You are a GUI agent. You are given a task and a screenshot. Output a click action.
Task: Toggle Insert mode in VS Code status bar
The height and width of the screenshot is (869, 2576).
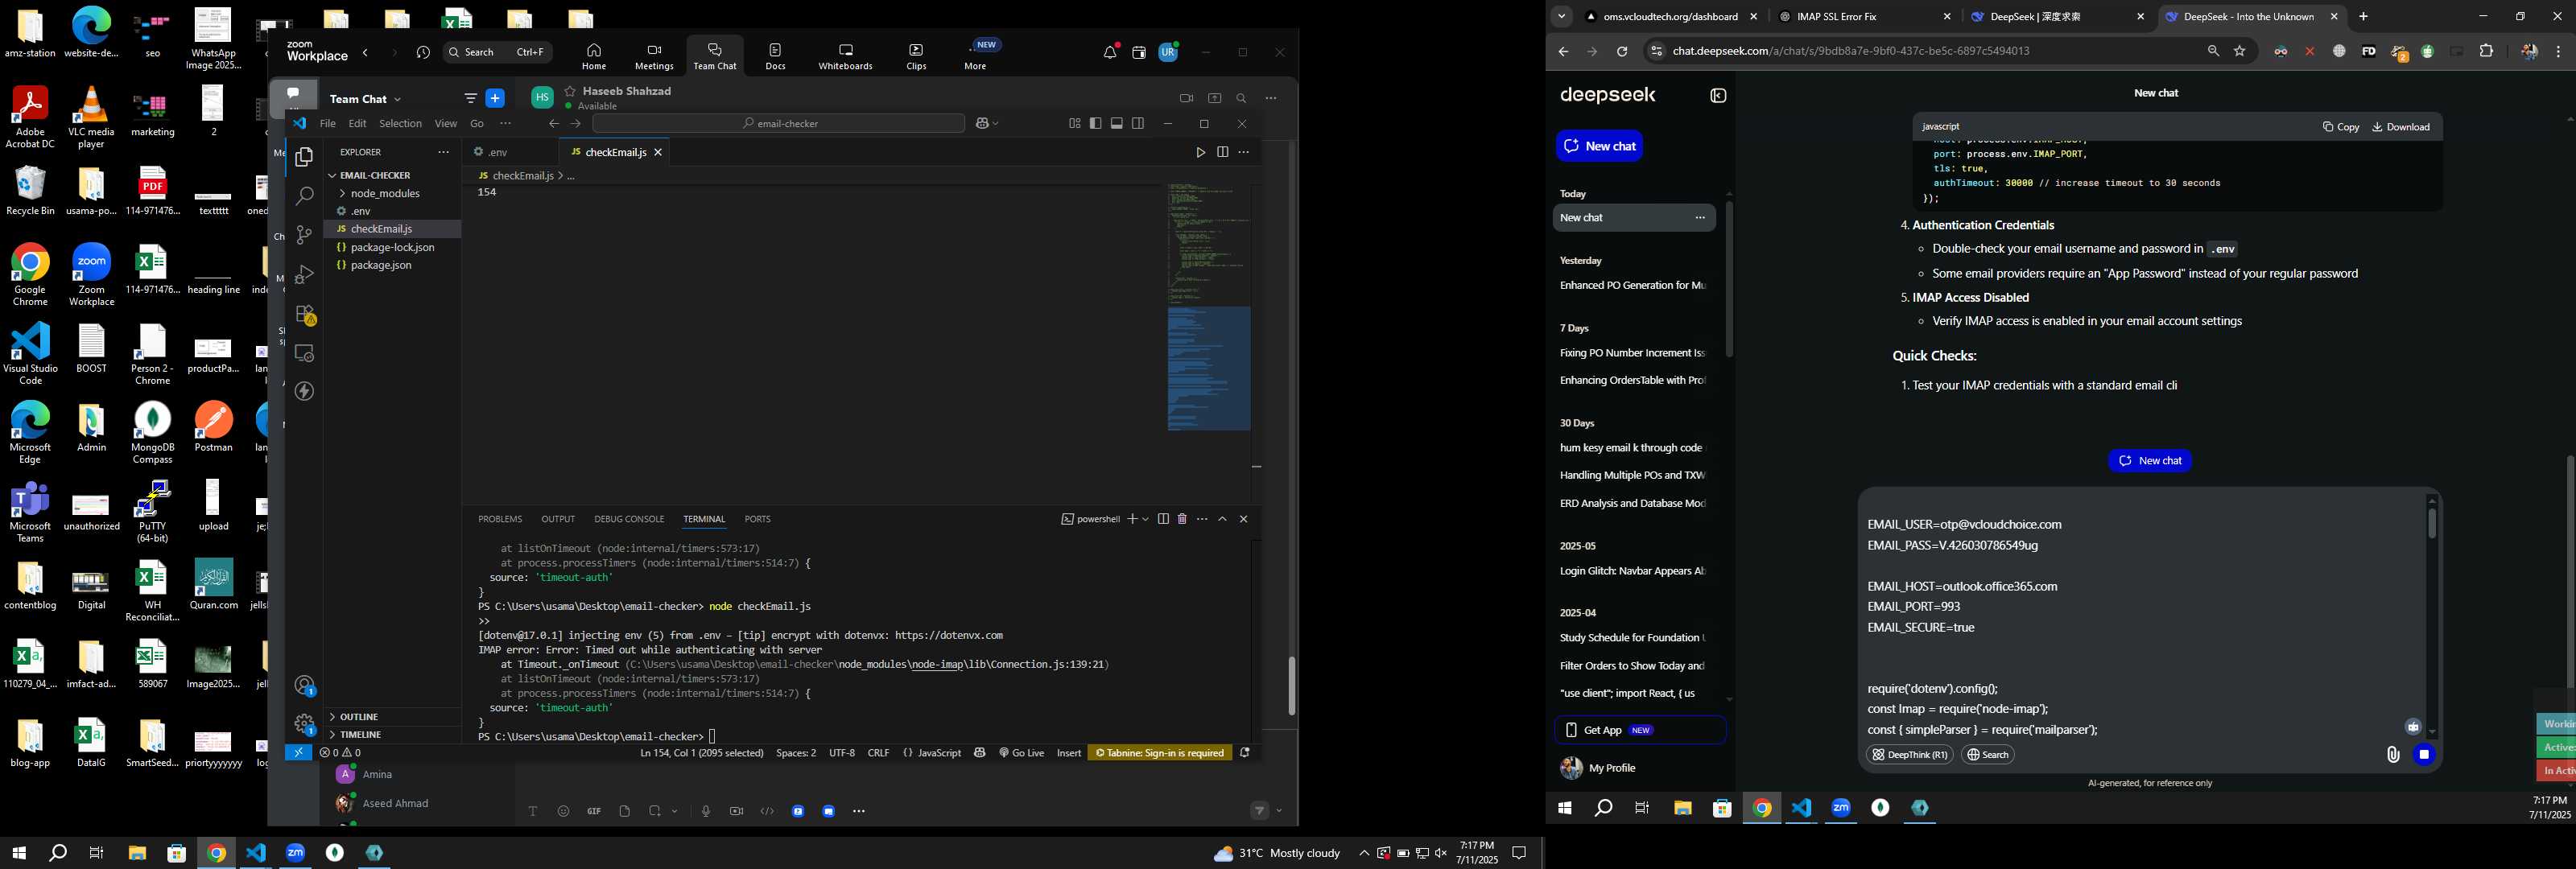click(1069, 753)
